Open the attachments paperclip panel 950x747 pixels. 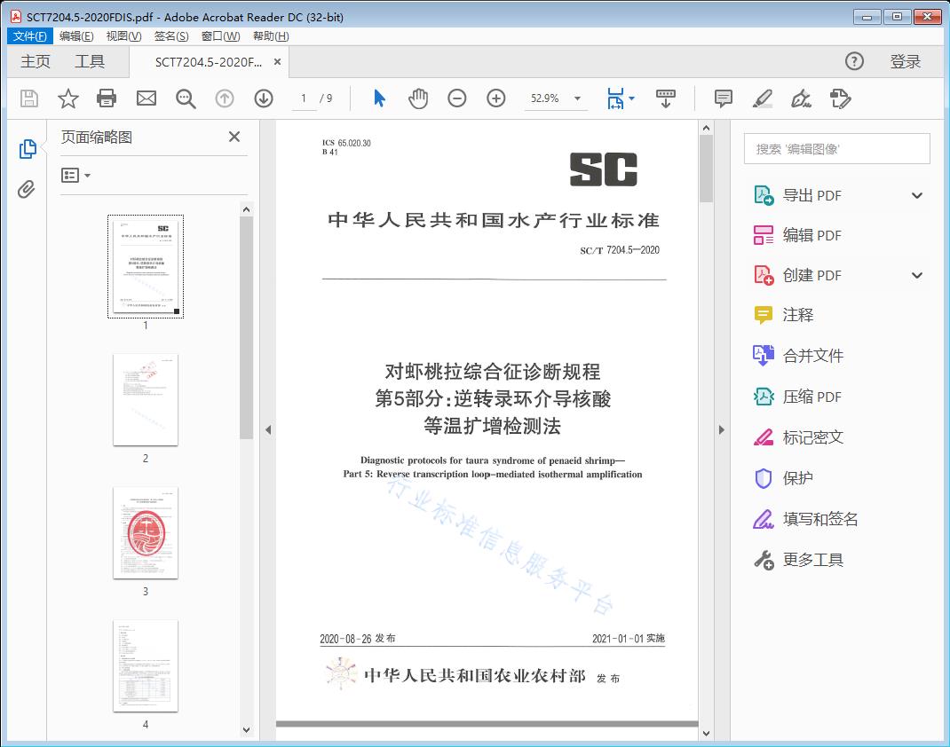[x=27, y=186]
